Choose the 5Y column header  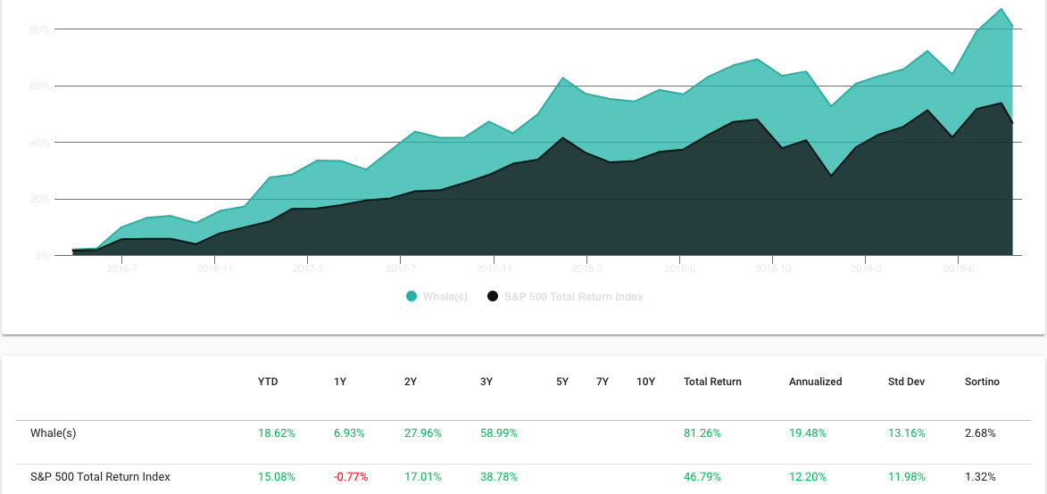tap(562, 382)
